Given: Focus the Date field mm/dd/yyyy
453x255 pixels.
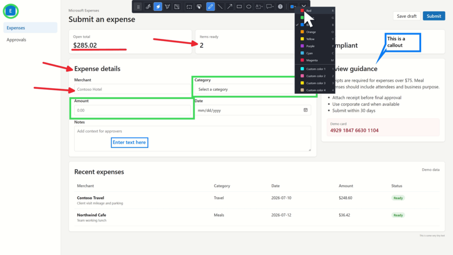Looking at the screenshot, I should pyautogui.click(x=253, y=110).
